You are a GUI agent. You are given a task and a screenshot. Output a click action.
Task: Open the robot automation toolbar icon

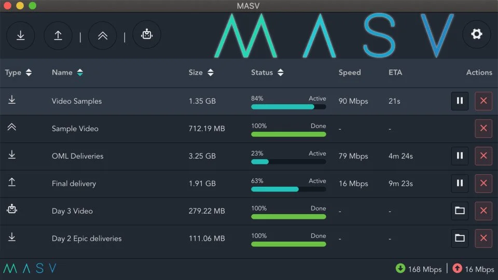click(x=146, y=34)
